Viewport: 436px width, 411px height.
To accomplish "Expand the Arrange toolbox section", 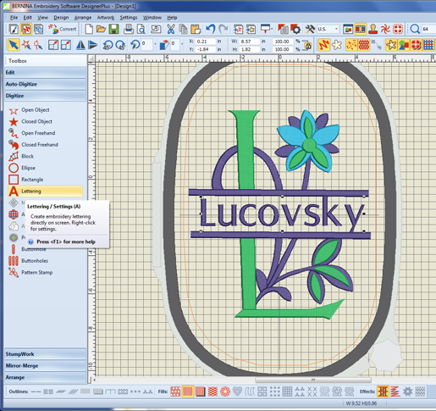I will coord(45,377).
